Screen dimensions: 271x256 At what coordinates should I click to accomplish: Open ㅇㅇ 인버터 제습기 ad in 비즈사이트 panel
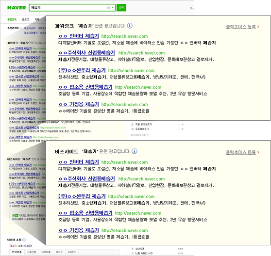(x=79, y=162)
